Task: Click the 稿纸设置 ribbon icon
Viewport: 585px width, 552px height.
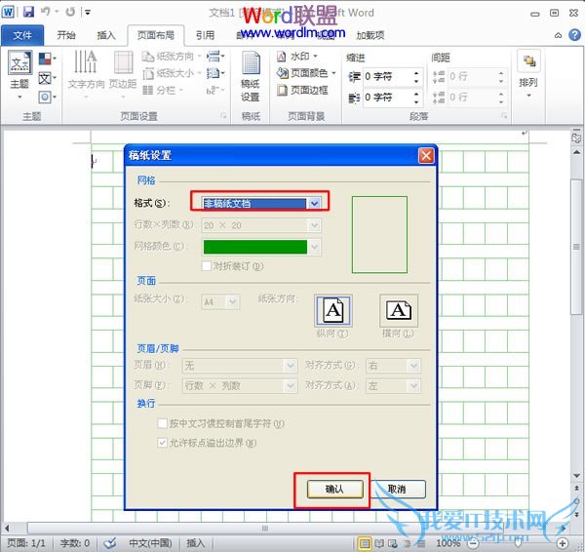Action: pos(251,75)
